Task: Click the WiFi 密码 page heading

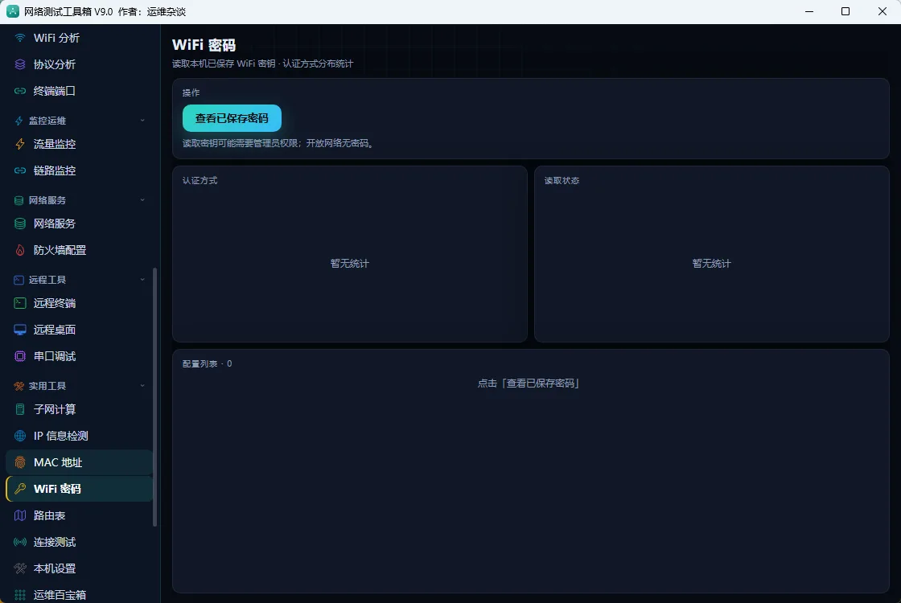Action: (204, 45)
